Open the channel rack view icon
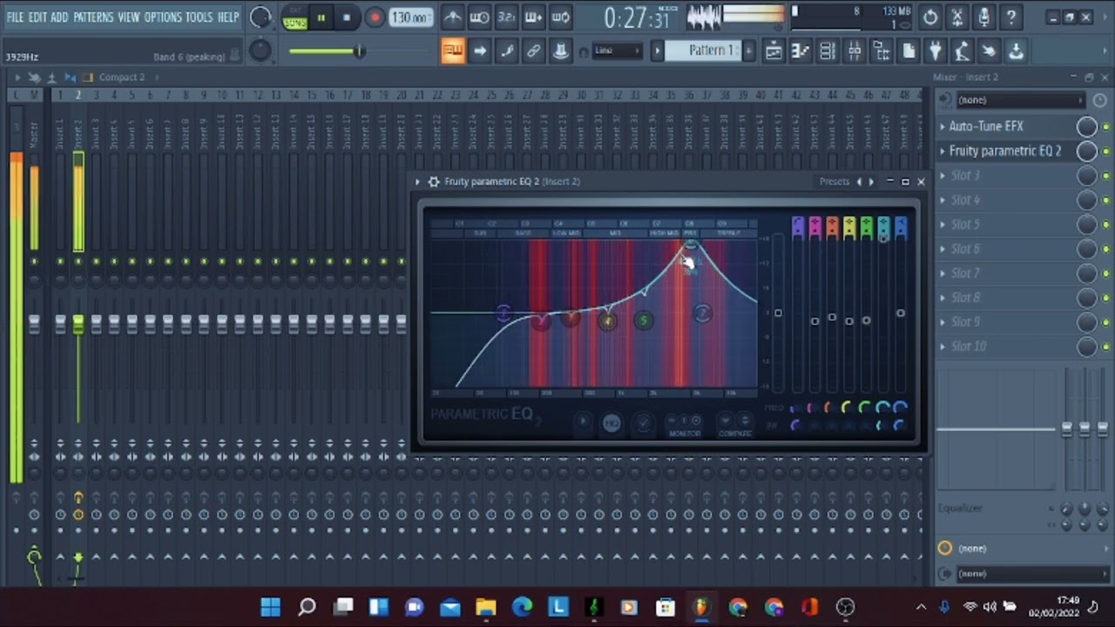Image resolution: width=1115 pixels, height=627 pixels. pos(828,51)
